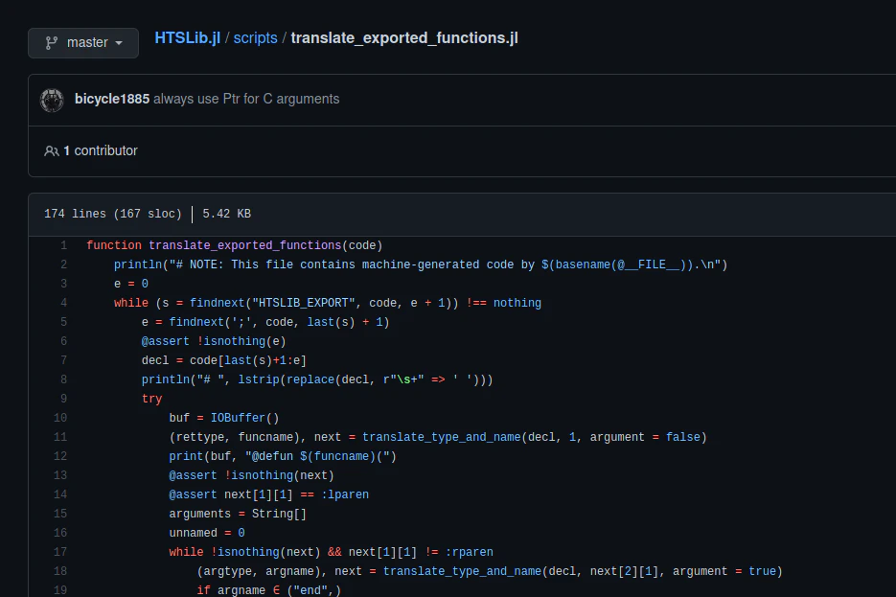This screenshot has width=896, height=597.
Task: Click line number 11 in the gutter
Action: pos(60,437)
